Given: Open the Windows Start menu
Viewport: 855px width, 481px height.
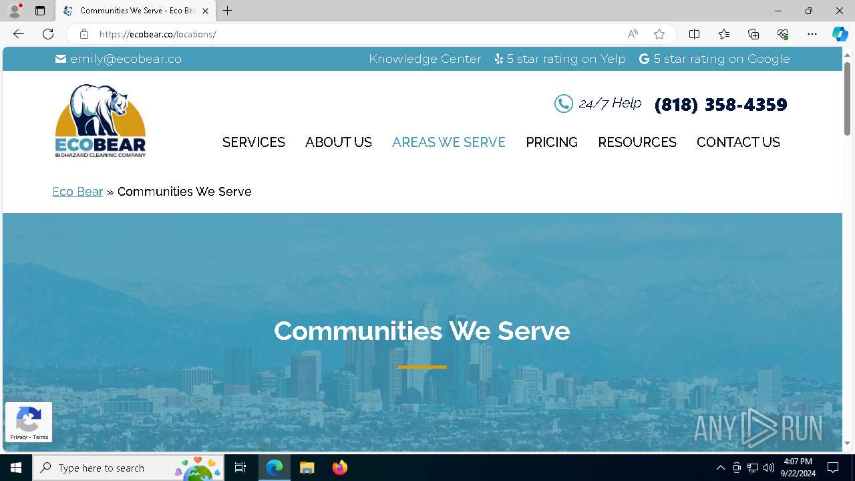Looking at the screenshot, I should pyautogui.click(x=16, y=468).
